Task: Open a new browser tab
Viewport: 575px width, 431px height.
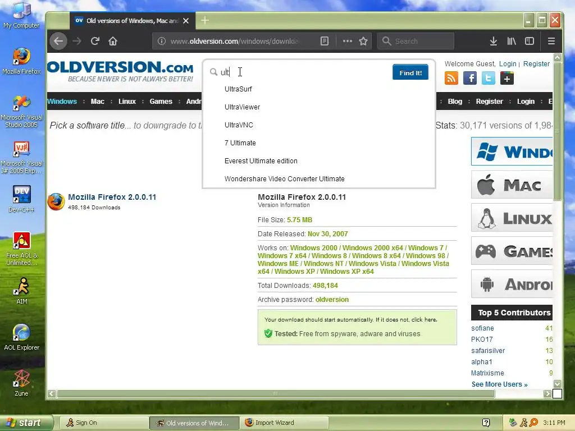Action: click(205, 21)
